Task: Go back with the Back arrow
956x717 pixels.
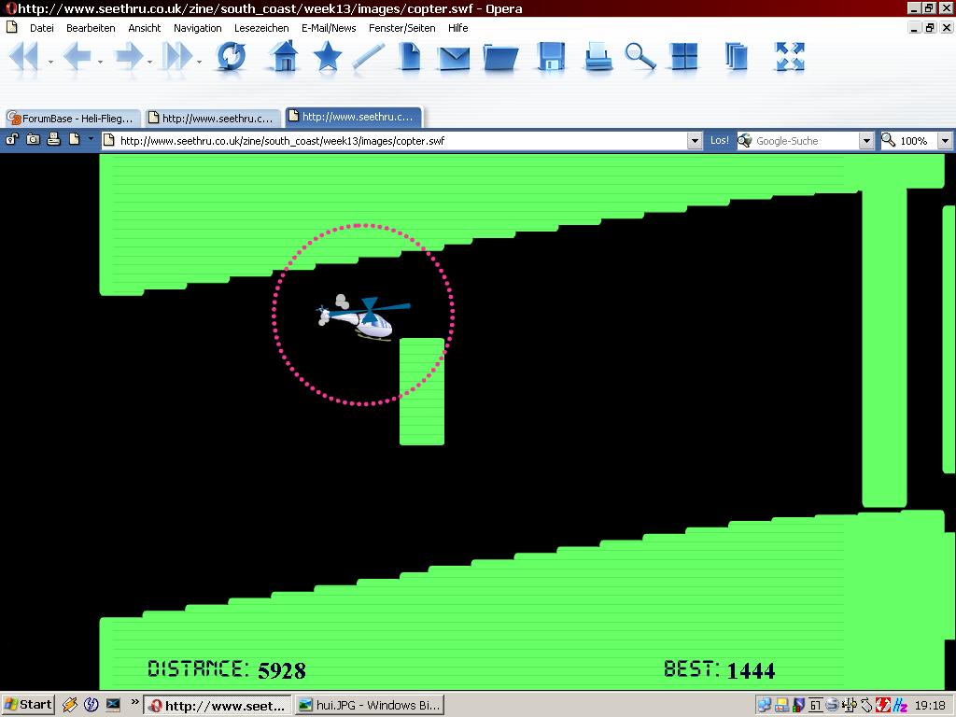Action: [77, 57]
